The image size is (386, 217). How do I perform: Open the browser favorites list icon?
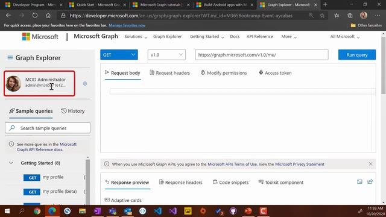click(x=337, y=16)
